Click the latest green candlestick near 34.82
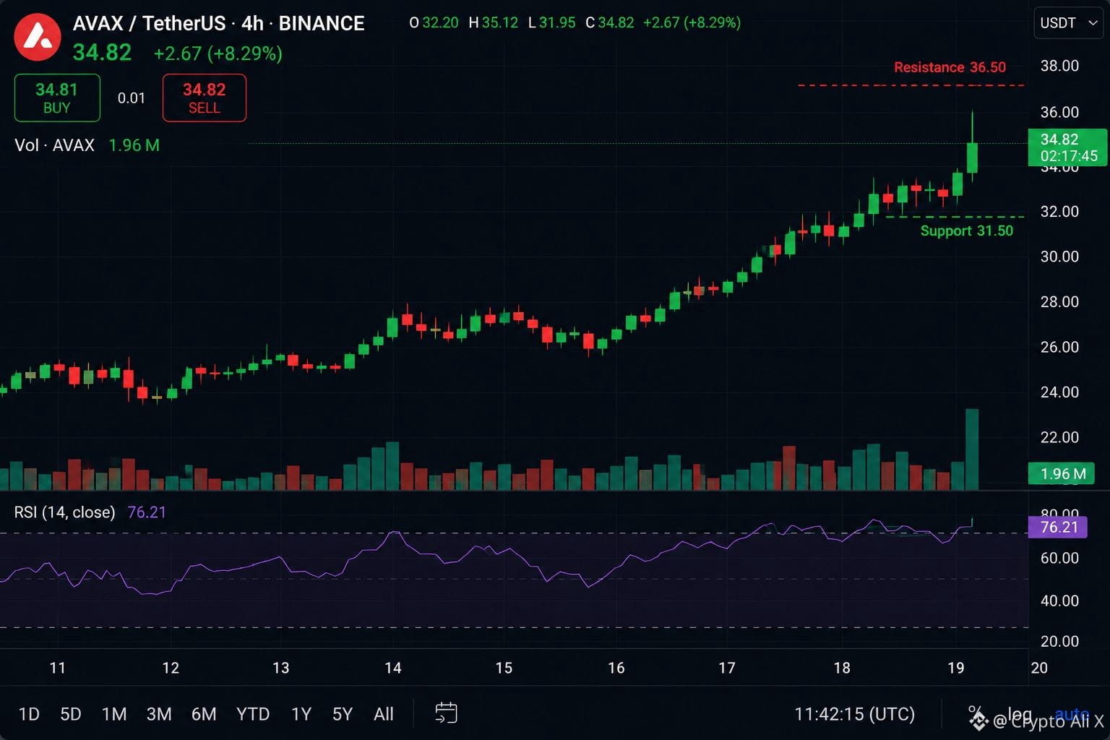This screenshot has width=1110, height=740. pyautogui.click(x=972, y=158)
